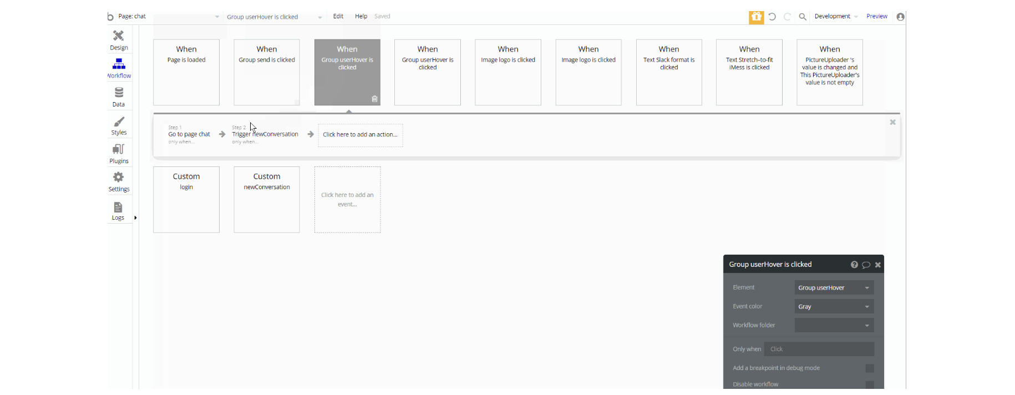The height and width of the screenshot is (395, 1015).
Task: Select the Custom newConversation event
Action: [x=267, y=200]
